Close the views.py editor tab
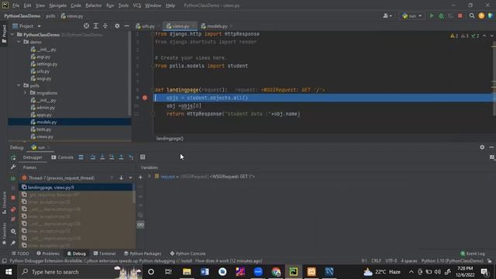The width and height of the screenshot is (496, 279). click(193, 26)
